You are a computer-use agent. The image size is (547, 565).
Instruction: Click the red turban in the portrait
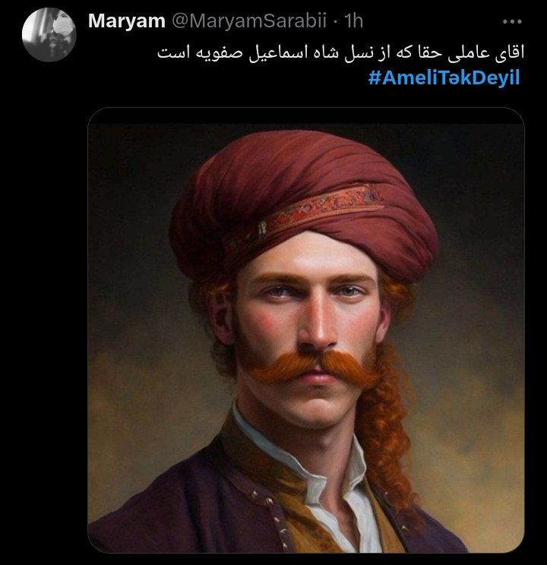(x=303, y=202)
